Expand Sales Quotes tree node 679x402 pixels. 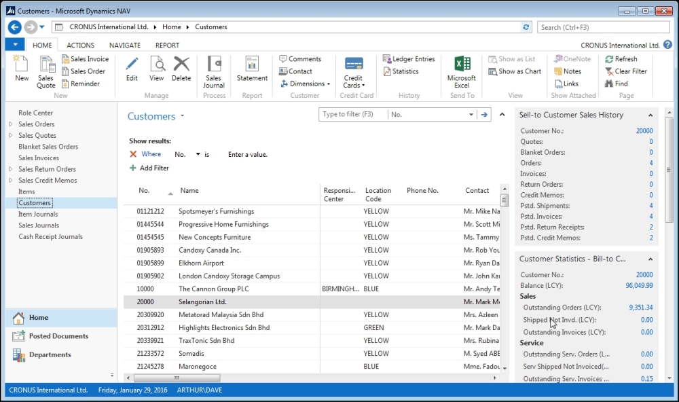pyautogui.click(x=11, y=135)
